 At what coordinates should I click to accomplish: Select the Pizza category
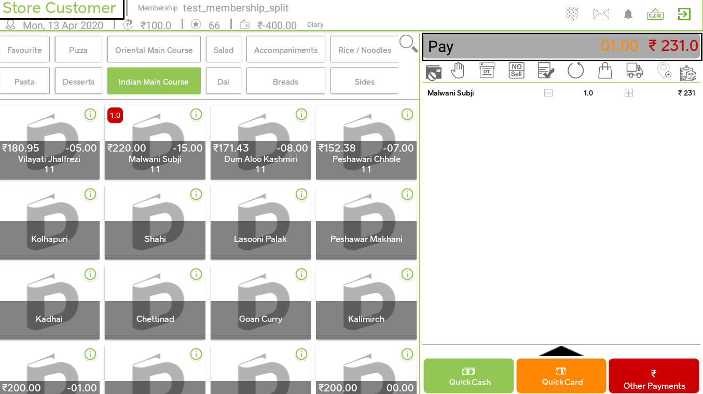[x=78, y=50]
